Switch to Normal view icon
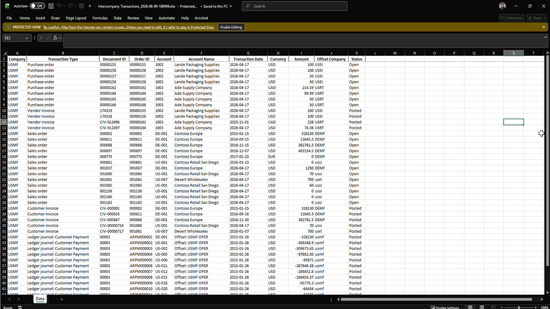Viewport: 550px width, 309px height. 470,307
